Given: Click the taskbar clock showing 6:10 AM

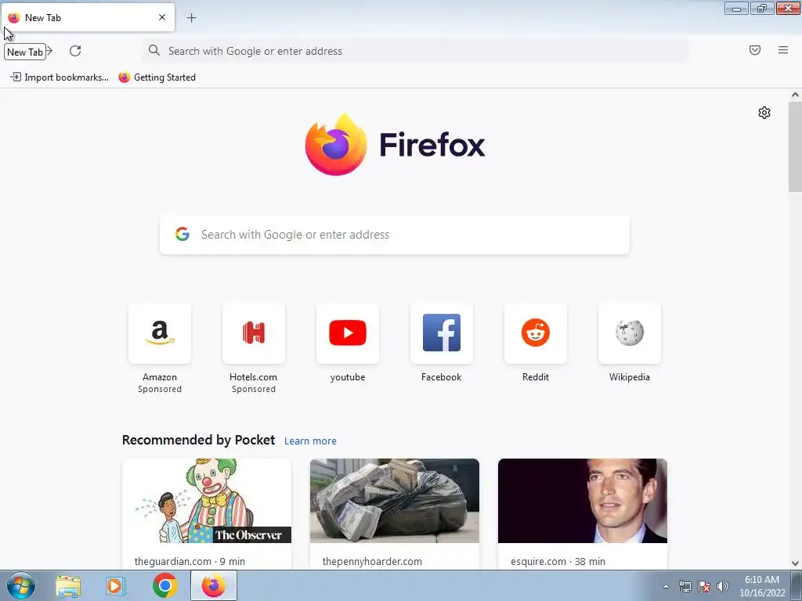Looking at the screenshot, I should tap(762, 586).
